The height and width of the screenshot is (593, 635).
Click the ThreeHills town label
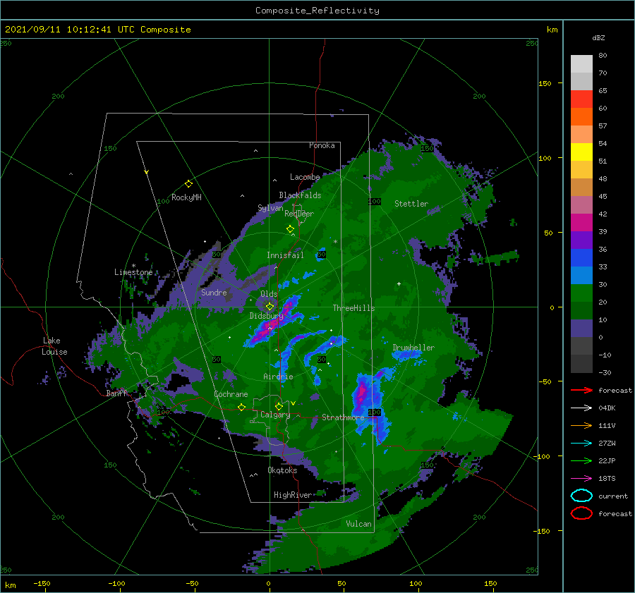353,308
